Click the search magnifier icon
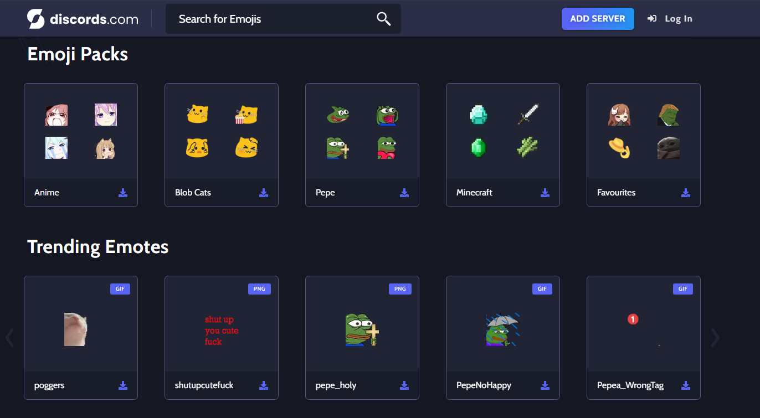The image size is (760, 418). coord(383,19)
